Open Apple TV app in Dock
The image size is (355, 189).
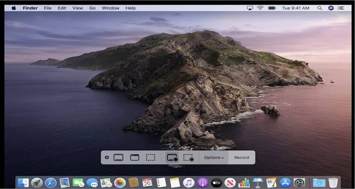pyautogui.click(x=216, y=183)
